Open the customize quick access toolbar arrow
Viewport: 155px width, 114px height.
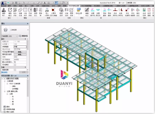[x=67, y=3]
